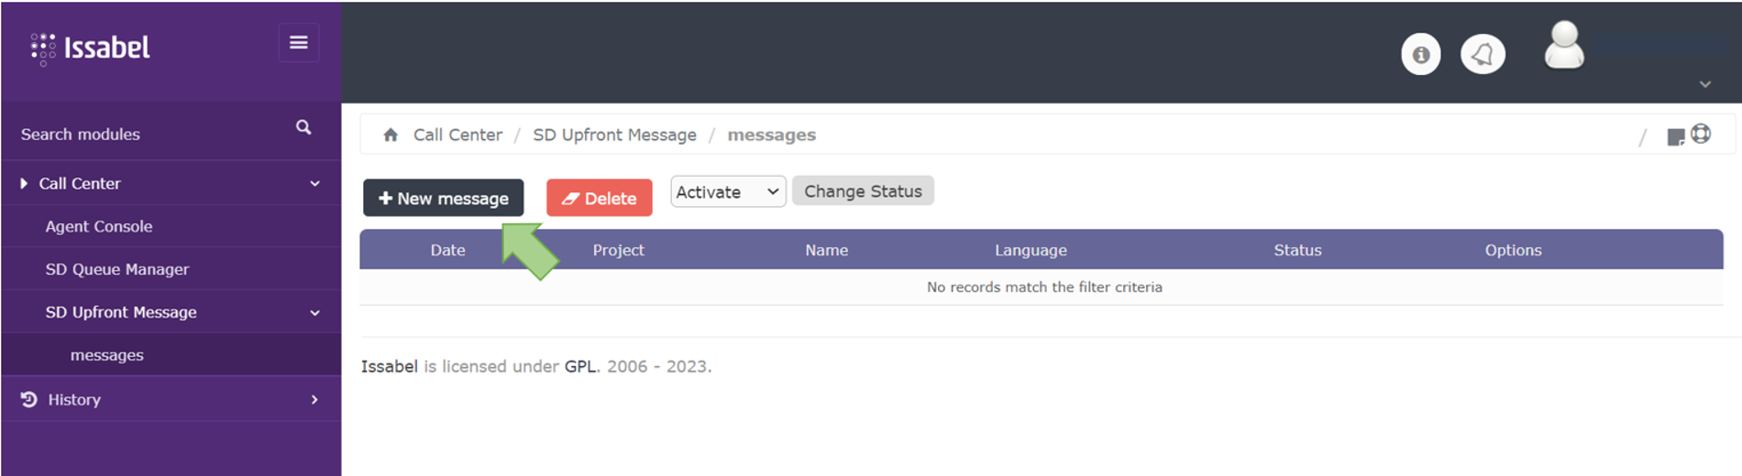Select messages in the sidebar
1742x476 pixels.
click(x=107, y=355)
